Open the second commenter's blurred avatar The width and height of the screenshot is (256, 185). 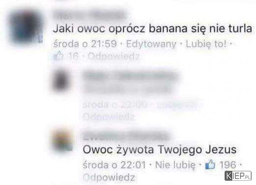point(61,80)
